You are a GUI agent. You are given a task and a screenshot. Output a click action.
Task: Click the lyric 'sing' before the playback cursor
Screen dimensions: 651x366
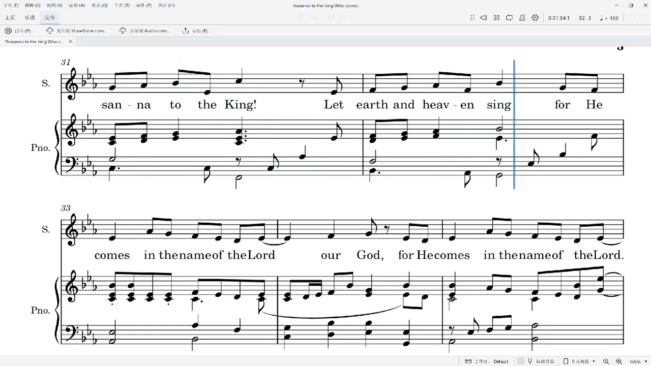[x=498, y=105]
